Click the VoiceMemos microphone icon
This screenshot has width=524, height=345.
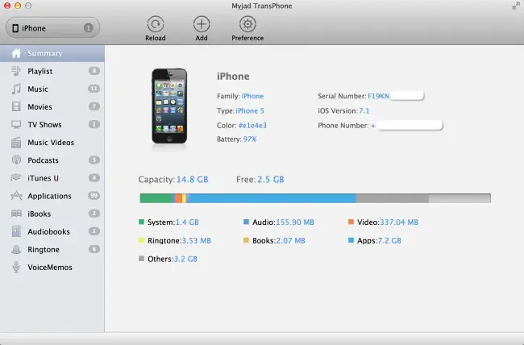click(x=16, y=267)
